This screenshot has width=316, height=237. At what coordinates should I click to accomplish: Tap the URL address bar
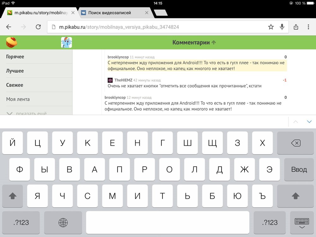(158, 27)
